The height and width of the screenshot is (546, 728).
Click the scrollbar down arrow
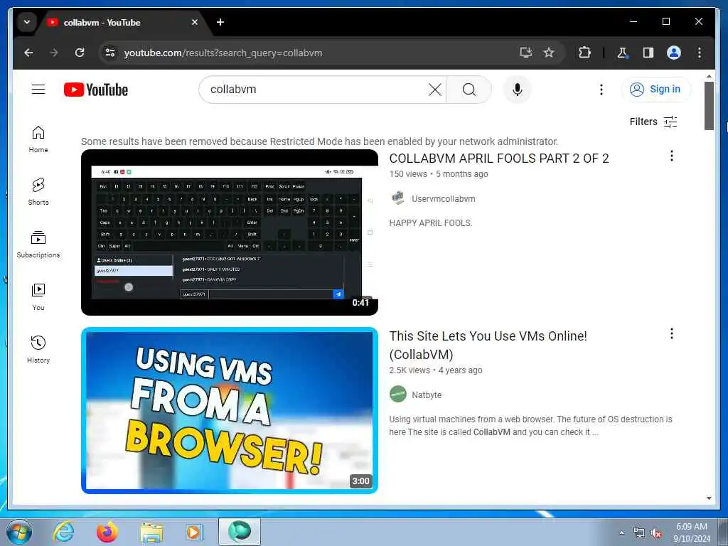(709, 498)
